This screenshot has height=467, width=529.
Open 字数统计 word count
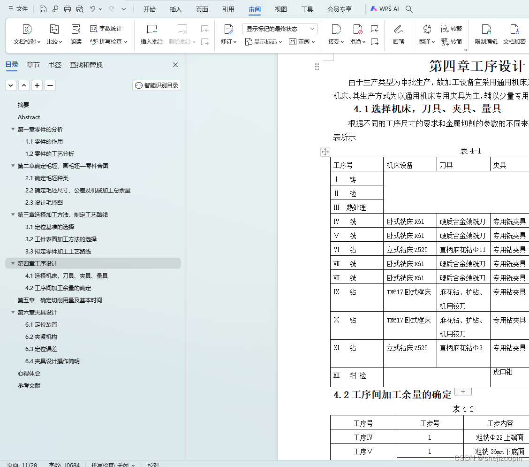pos(106,29)
